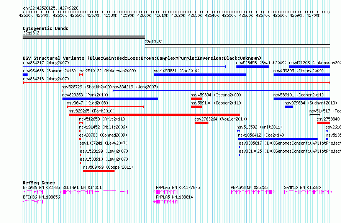The image size is (341, 223).
Task: Select variant label esv2758840
Action: tap(328, 119)
